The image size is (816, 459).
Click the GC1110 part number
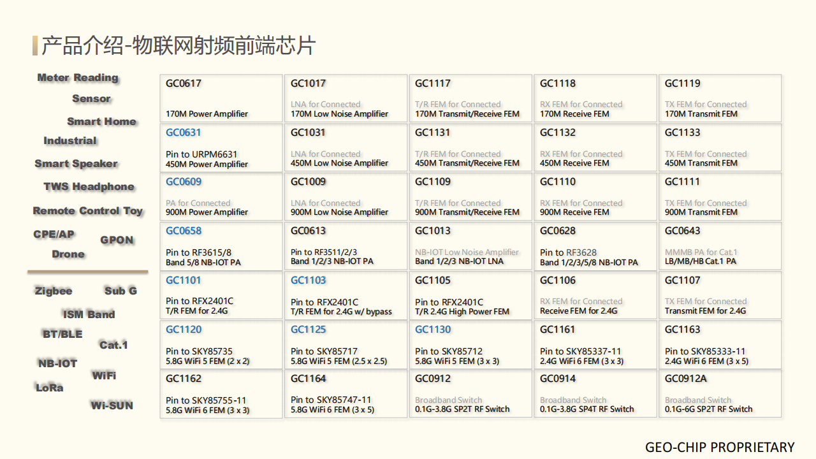coord(558,182)
